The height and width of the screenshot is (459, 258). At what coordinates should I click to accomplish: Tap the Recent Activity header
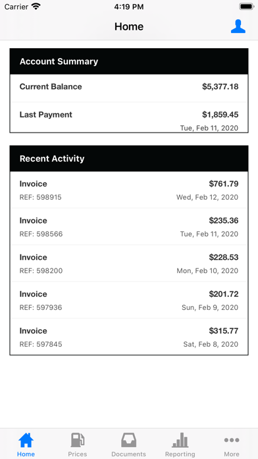129,159
